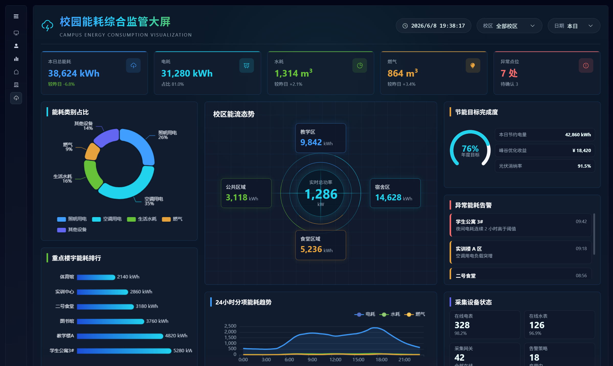Open the 实训楼 A 区 alarm entry

(x=521, y=252)
